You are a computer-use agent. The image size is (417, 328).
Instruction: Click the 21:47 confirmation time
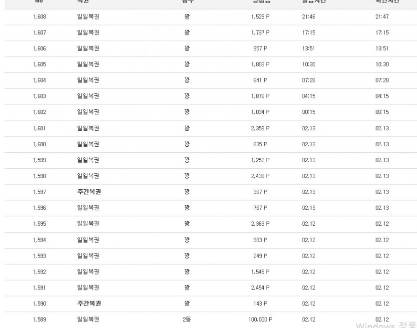pyautogui.click(x=382, y=17)
